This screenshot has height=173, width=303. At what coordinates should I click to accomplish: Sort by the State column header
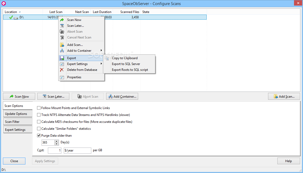coord(174,12)
